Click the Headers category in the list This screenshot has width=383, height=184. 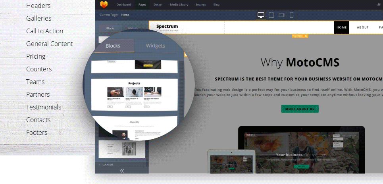tap(38, 6)
